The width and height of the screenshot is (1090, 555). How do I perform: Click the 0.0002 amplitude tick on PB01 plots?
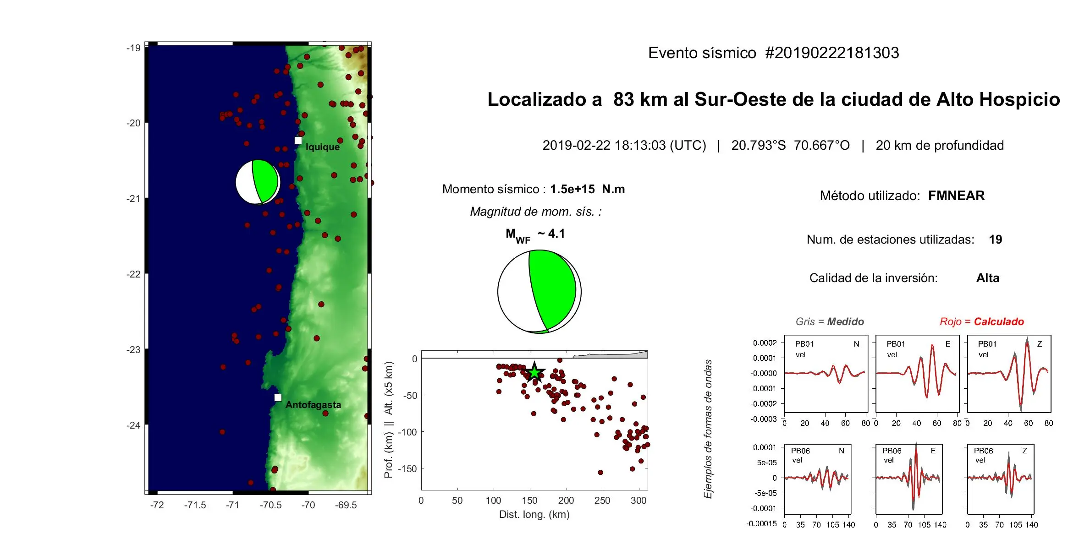(x=765, y=343)
